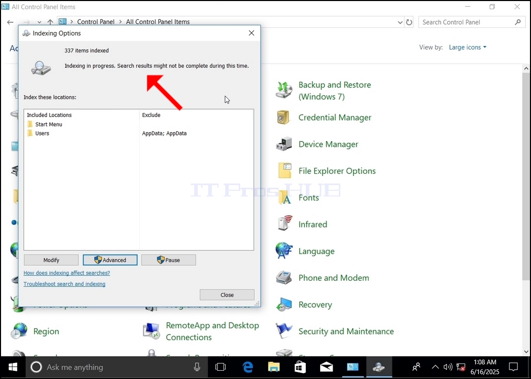The image size is (531, 379).
Task: Open recent locations arrow beside navigation buttons
Action: click(39, 22)
